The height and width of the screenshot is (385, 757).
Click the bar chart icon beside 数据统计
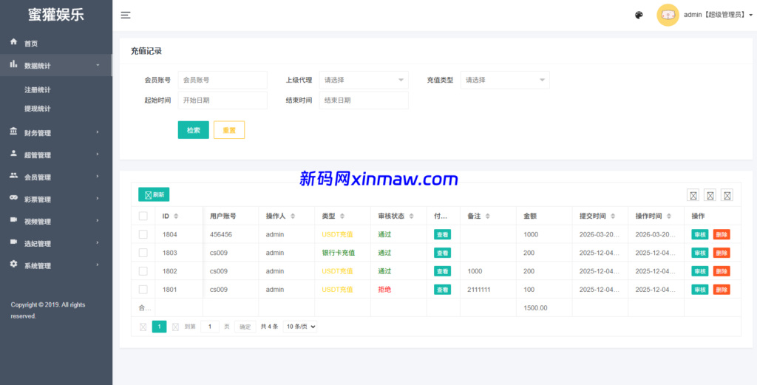coord(13,64)
